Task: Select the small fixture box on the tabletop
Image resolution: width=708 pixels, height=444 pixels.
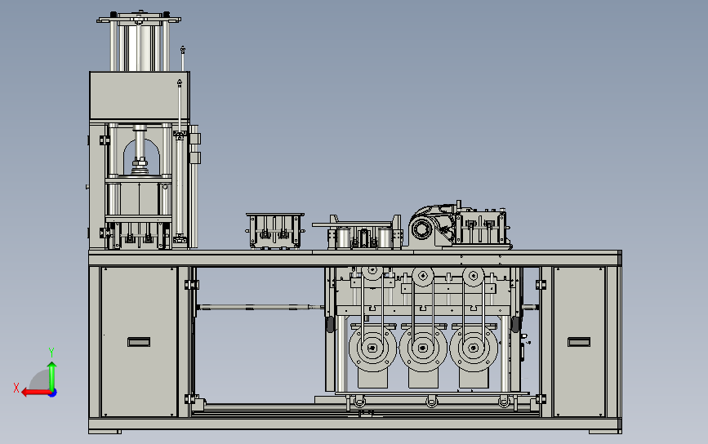Action: point(275,231)
